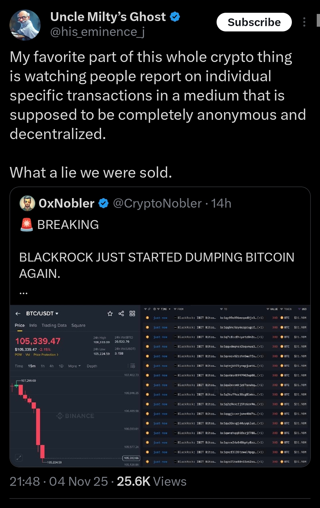Click the blue verified badge beside Uncle Milty's Ghost
Screen dimensions: 320x508
pyautogui.click(x=175, y=17)
